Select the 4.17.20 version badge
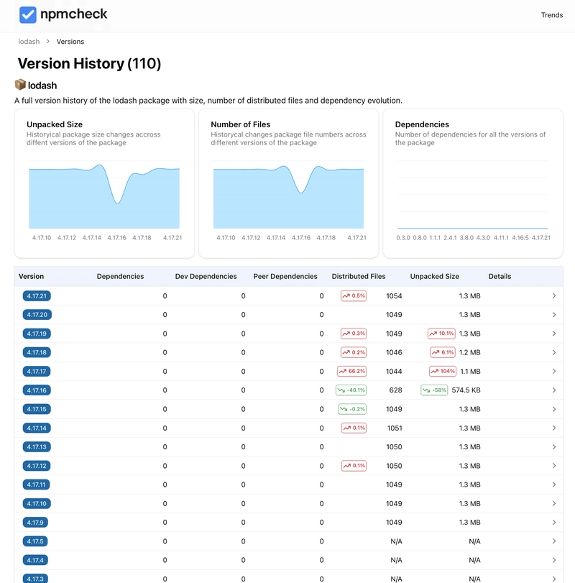The image size is (575, 583). (x=37, y=315)
